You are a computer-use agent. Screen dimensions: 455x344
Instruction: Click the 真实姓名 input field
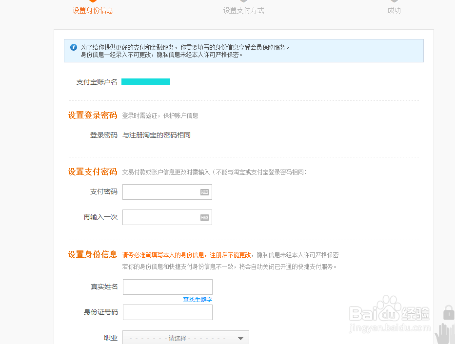(168, 287)
